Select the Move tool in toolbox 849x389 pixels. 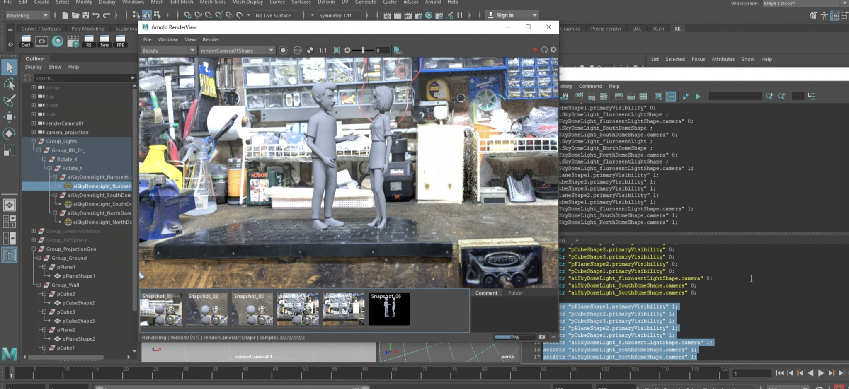tap(9, 117)
